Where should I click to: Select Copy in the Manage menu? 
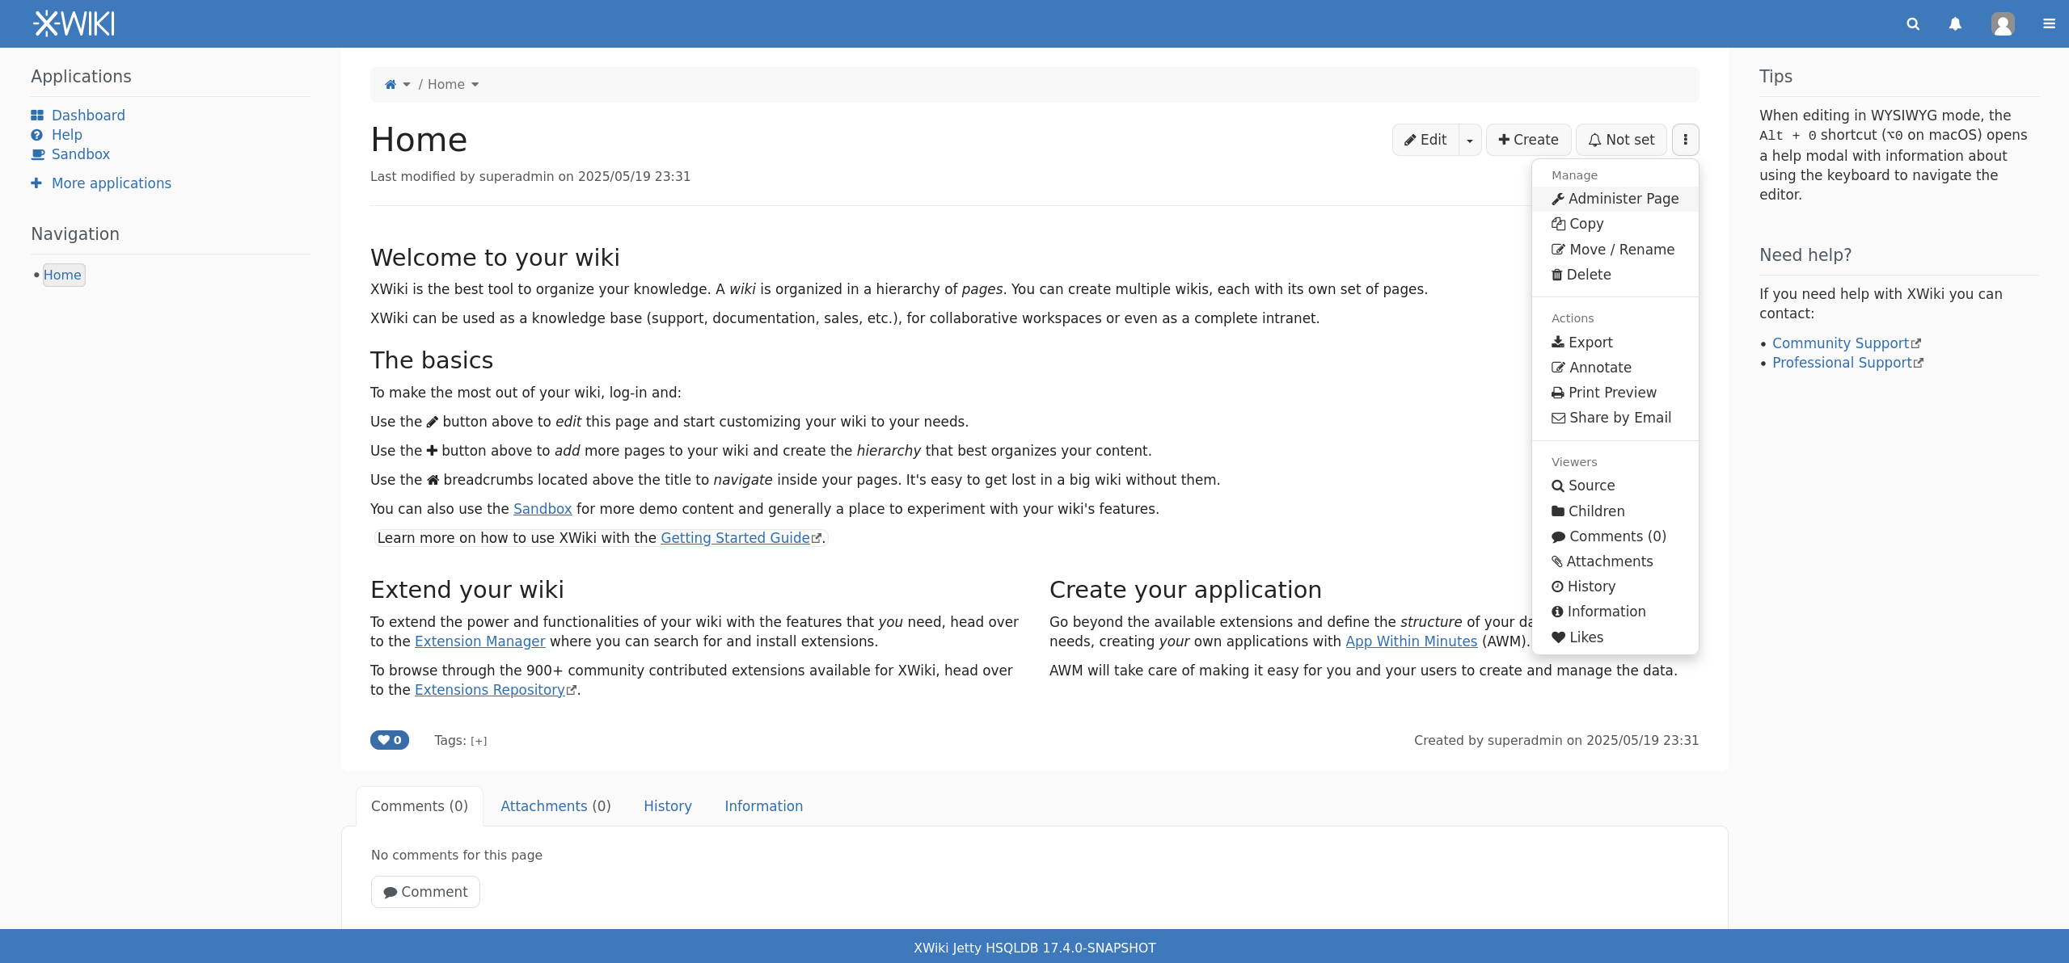(1615, 224)
